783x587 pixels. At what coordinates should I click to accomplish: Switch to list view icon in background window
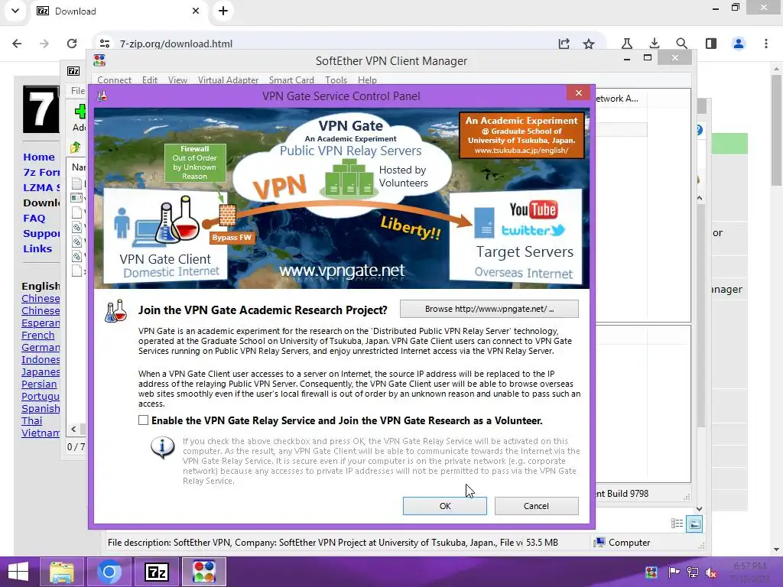[677, 523]
